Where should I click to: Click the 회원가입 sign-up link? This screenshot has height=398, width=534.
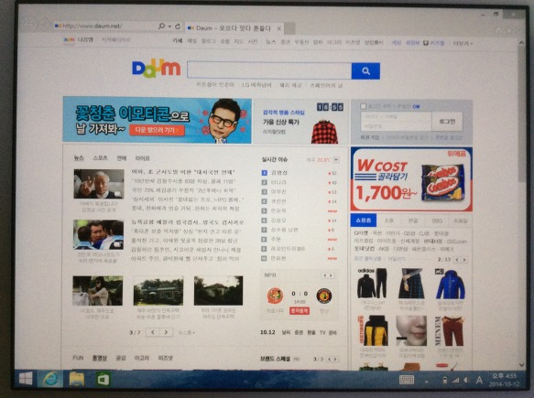(x=370, y=137)
